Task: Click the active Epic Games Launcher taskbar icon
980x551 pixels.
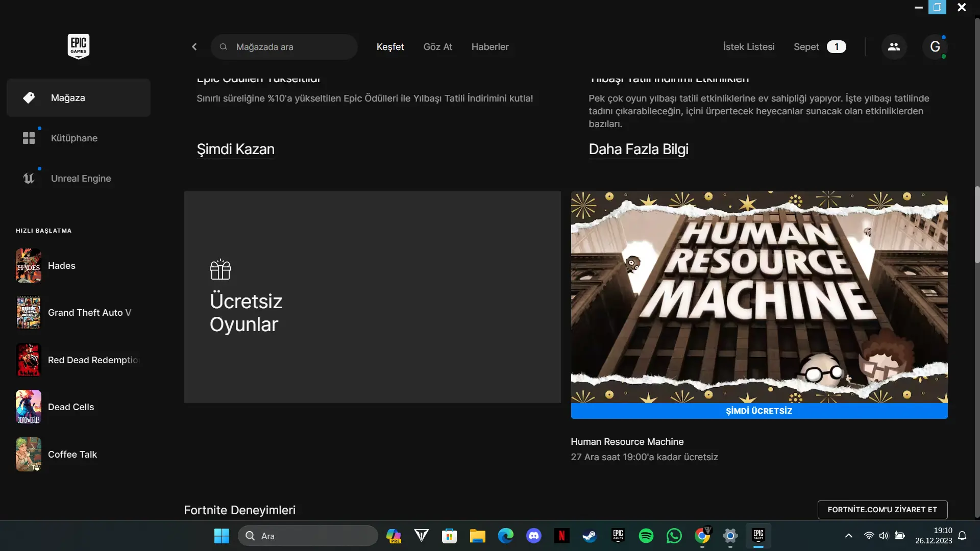Action: [758, 536]
